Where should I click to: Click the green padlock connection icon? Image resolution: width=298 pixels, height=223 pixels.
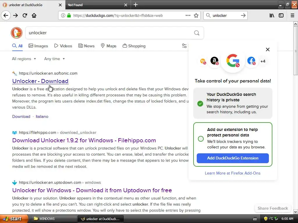point(69,16)
